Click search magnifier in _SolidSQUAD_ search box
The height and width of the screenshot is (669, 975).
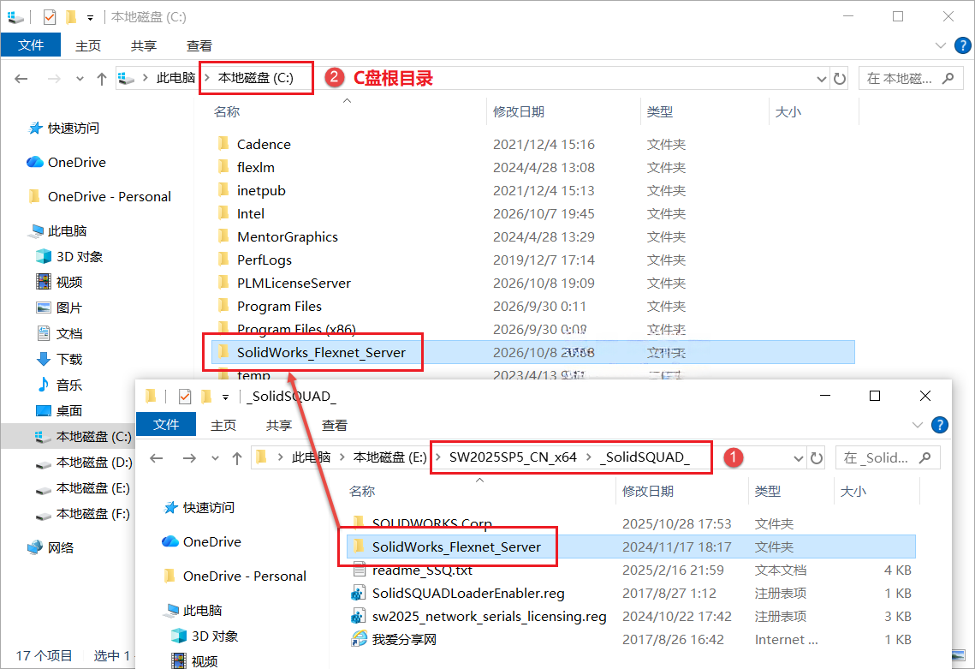coord(925,457)
